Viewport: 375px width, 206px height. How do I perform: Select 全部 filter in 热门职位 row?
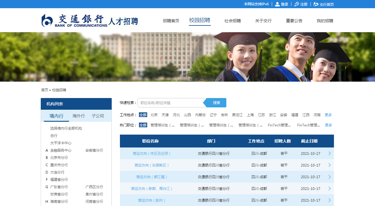143,125
